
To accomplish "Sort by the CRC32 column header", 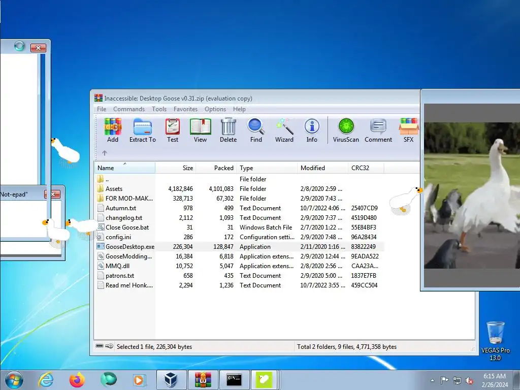I will coord(366,168).
